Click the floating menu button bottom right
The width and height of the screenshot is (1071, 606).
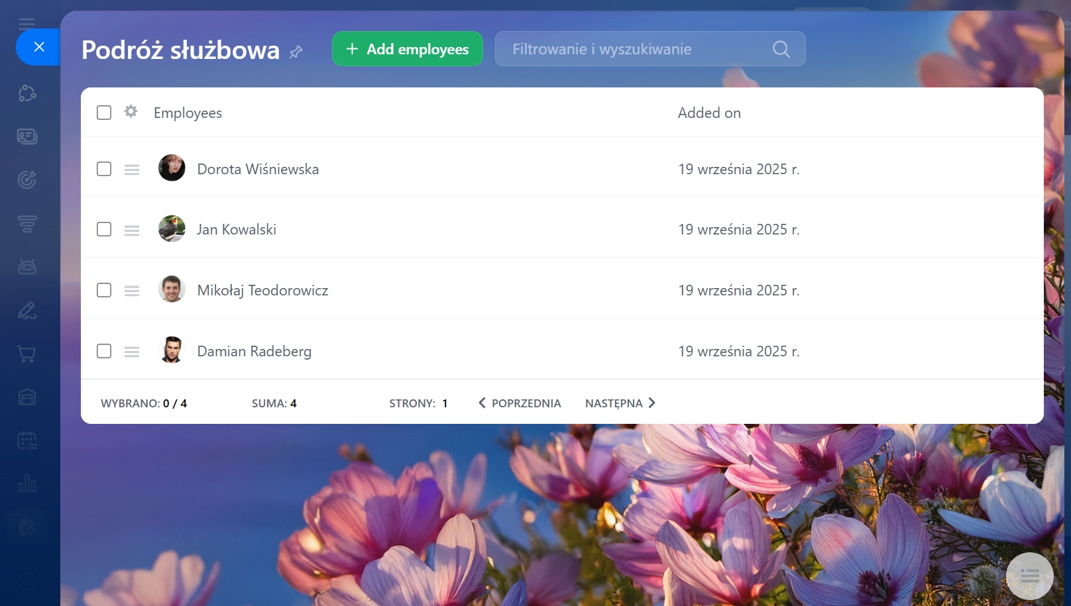pos(1029,576)
